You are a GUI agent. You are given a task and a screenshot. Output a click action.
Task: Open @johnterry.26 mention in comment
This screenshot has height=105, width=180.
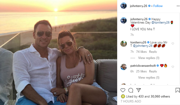[x=143, y=46]
